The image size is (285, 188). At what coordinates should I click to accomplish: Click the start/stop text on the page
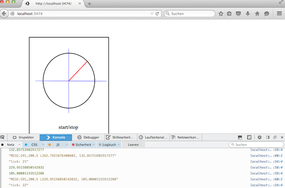(68, 127)
